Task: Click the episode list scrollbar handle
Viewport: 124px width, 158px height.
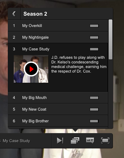Action: coord(110,39)
